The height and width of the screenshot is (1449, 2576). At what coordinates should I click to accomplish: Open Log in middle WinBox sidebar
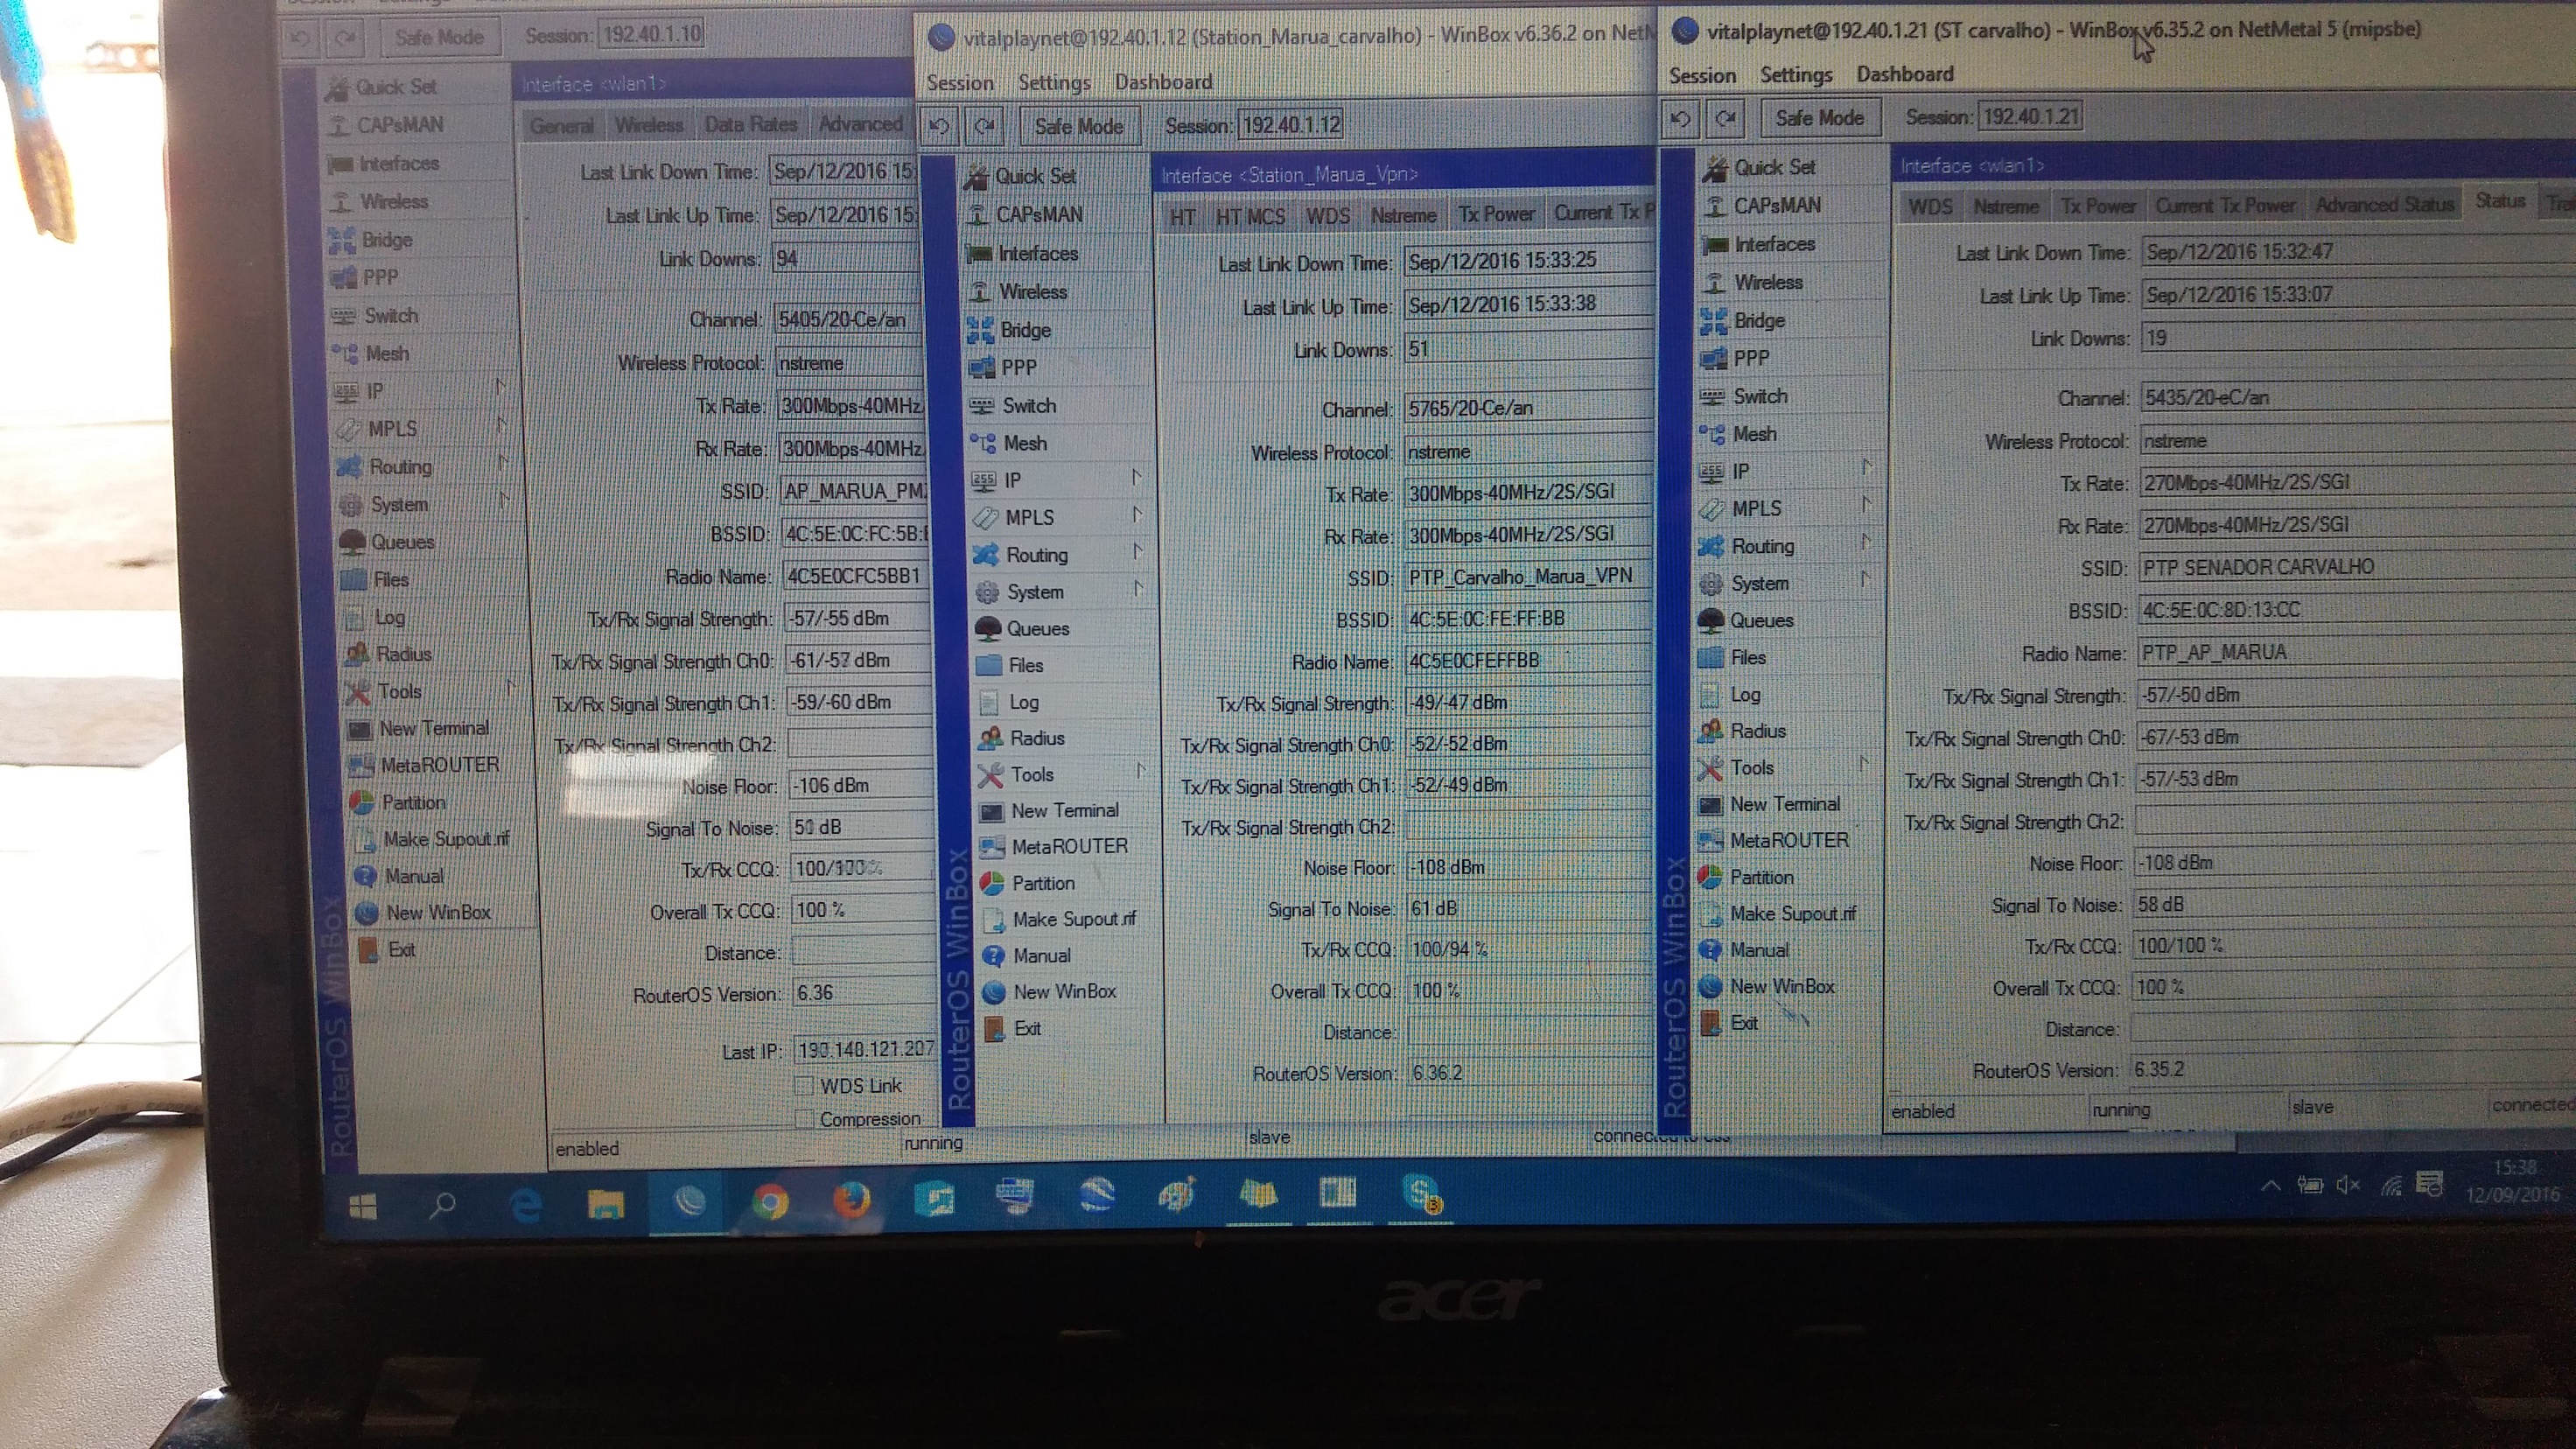point(1010,702)
